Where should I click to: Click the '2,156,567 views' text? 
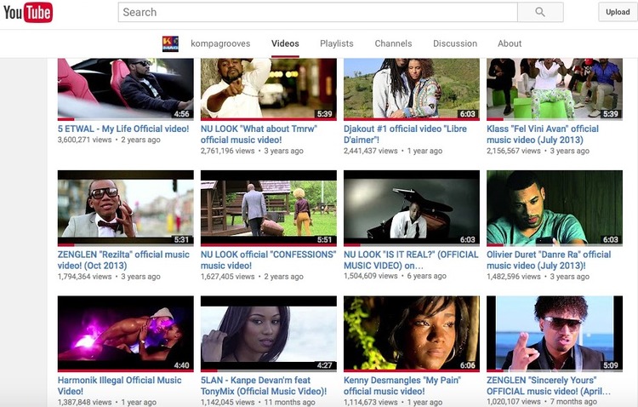(514, 151)
